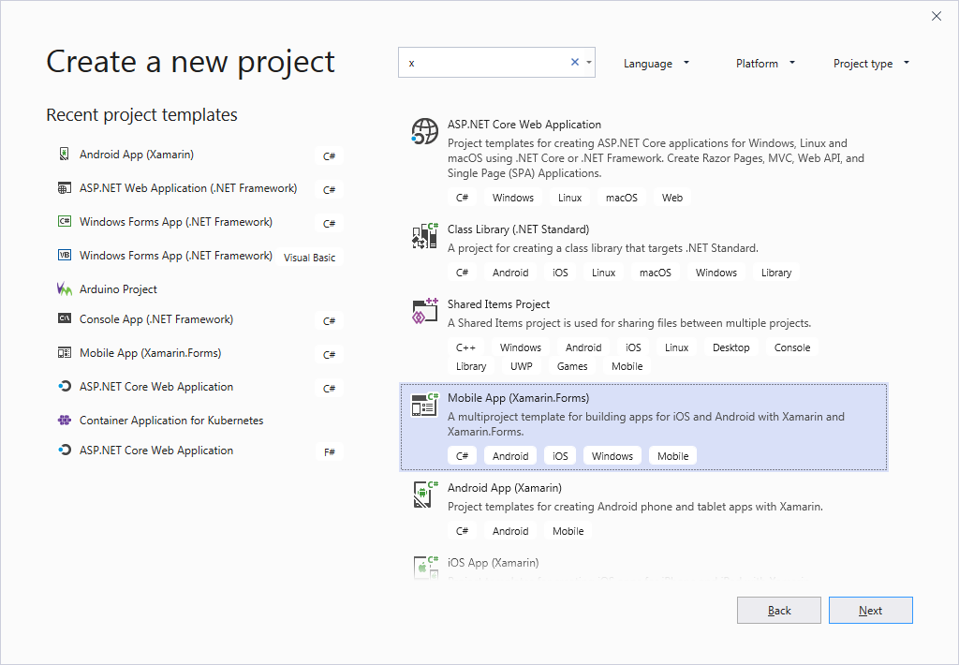Click the Mobile App (Xamarin.Forms) template icon

pos(425,405)
